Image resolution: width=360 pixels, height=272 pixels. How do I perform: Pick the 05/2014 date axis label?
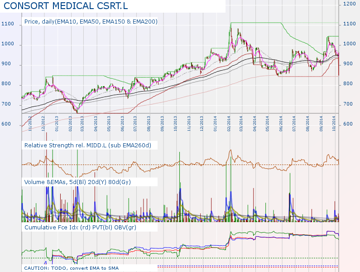click(x=267, y=123)
